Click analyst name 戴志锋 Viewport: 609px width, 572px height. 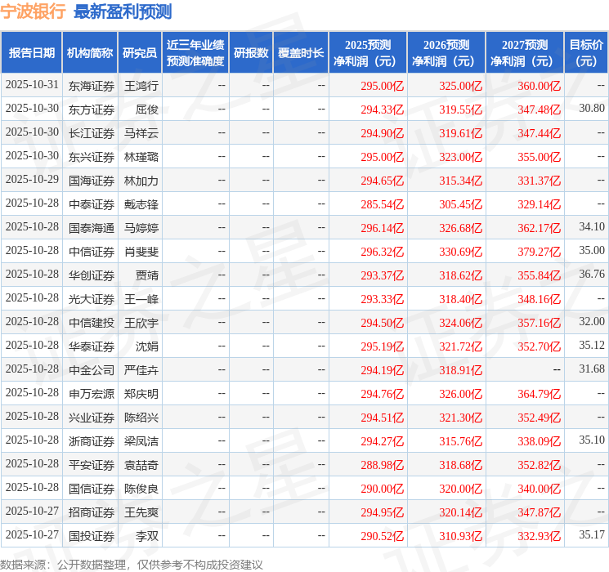click(x=141, y=204)
